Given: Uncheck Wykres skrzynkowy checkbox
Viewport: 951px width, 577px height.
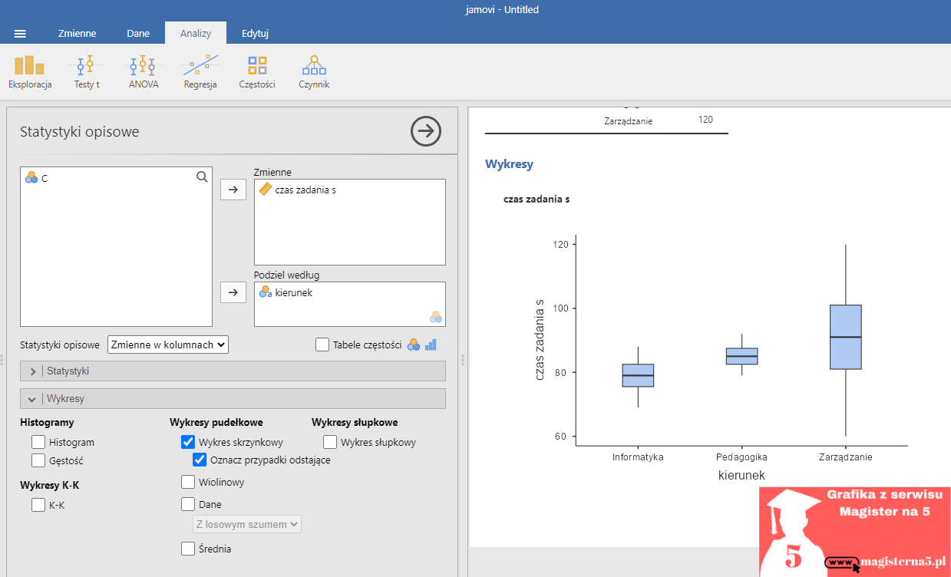Looking at the screenshot, I should point(188,442).
